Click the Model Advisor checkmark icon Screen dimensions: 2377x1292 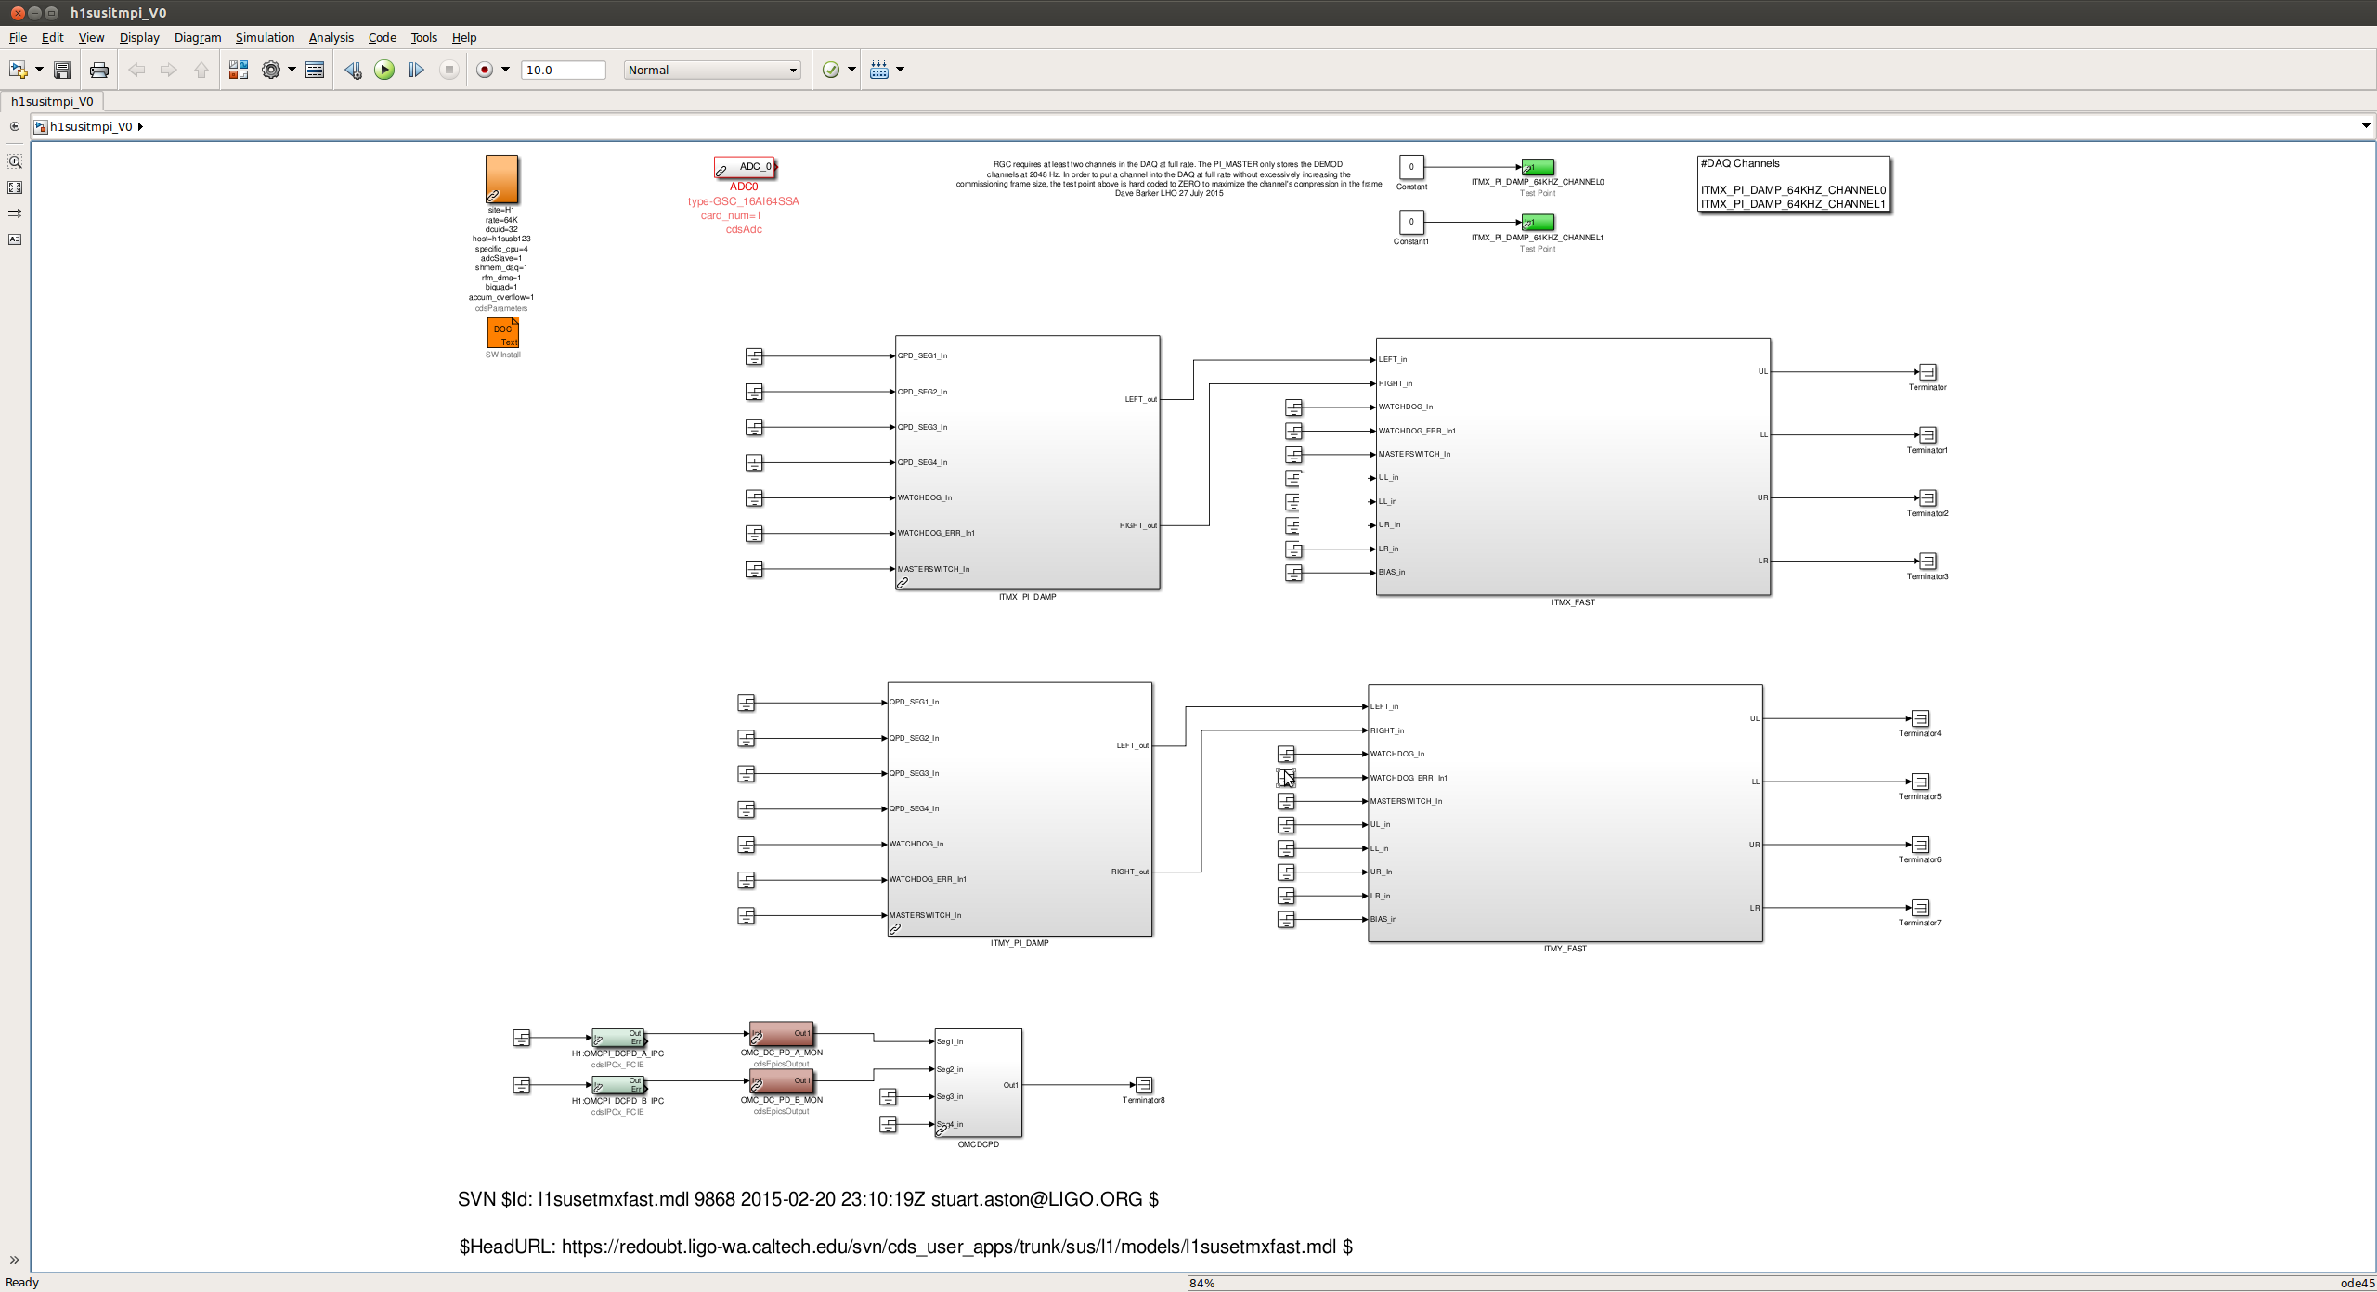(x=831, y=70)
